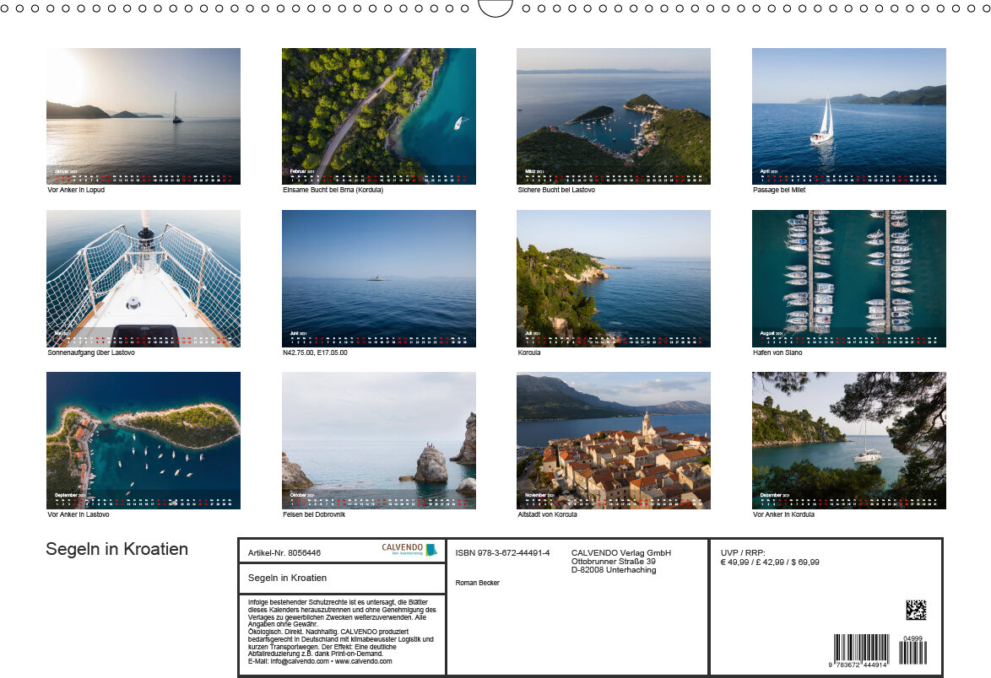Click the CALVENDO logo in the article box

point(409,549)
